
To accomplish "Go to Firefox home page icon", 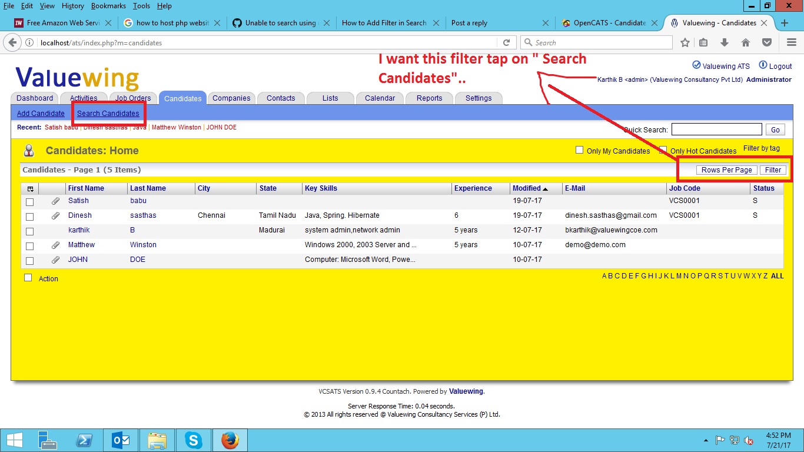I will tap(745, 42).
